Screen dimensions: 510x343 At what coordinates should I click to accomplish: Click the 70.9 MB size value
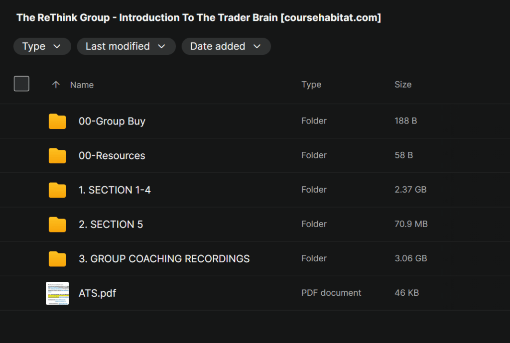411,224
